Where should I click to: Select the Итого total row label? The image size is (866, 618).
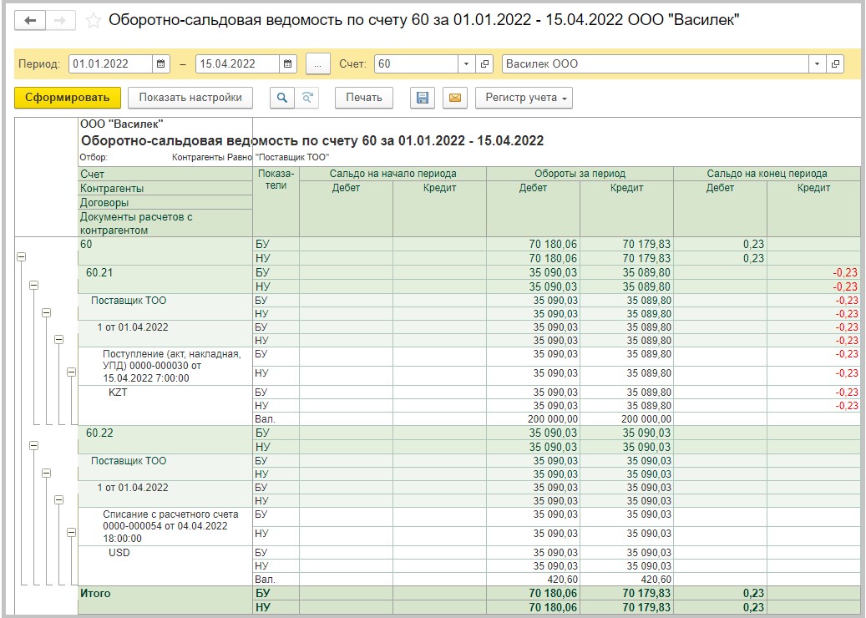95,594
